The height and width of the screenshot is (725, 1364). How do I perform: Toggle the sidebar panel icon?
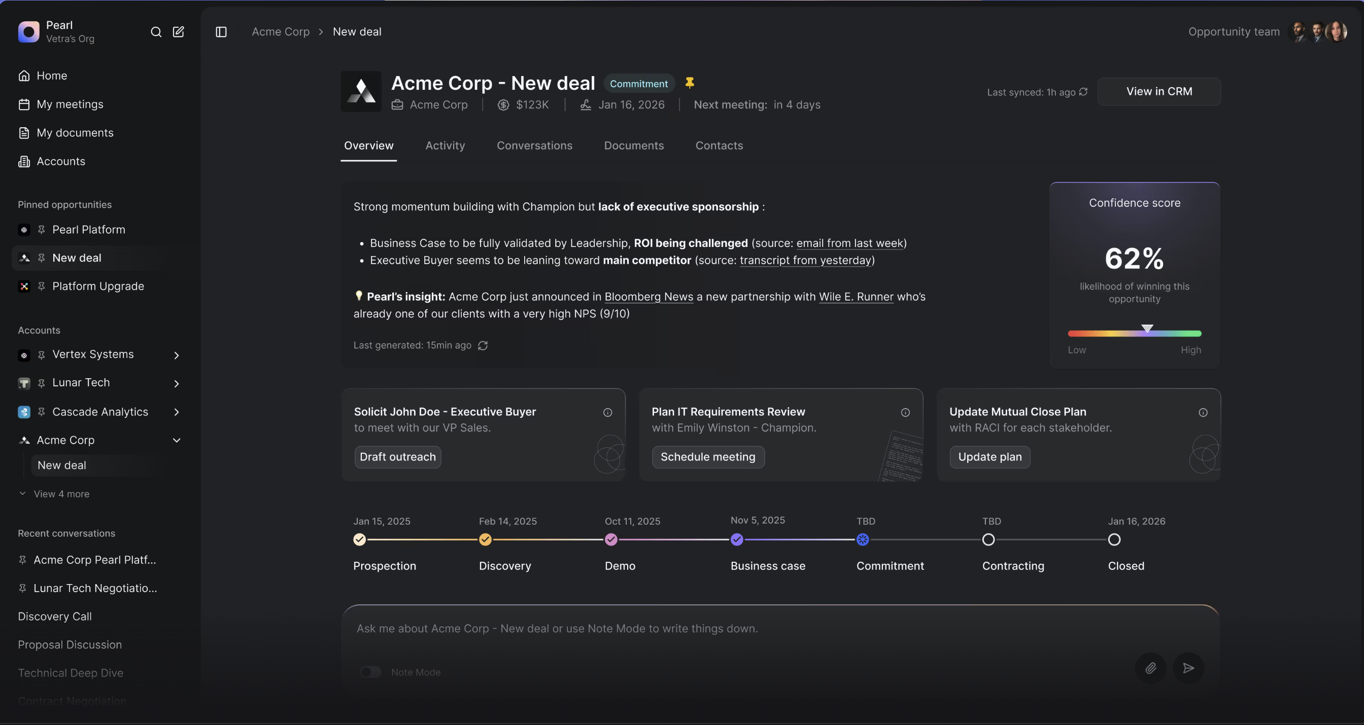click(x=221, y=32)
